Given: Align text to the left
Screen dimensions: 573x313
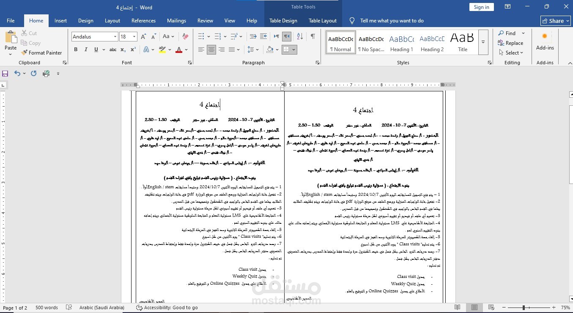Looking at the screenshot, I should pos(201,49).
